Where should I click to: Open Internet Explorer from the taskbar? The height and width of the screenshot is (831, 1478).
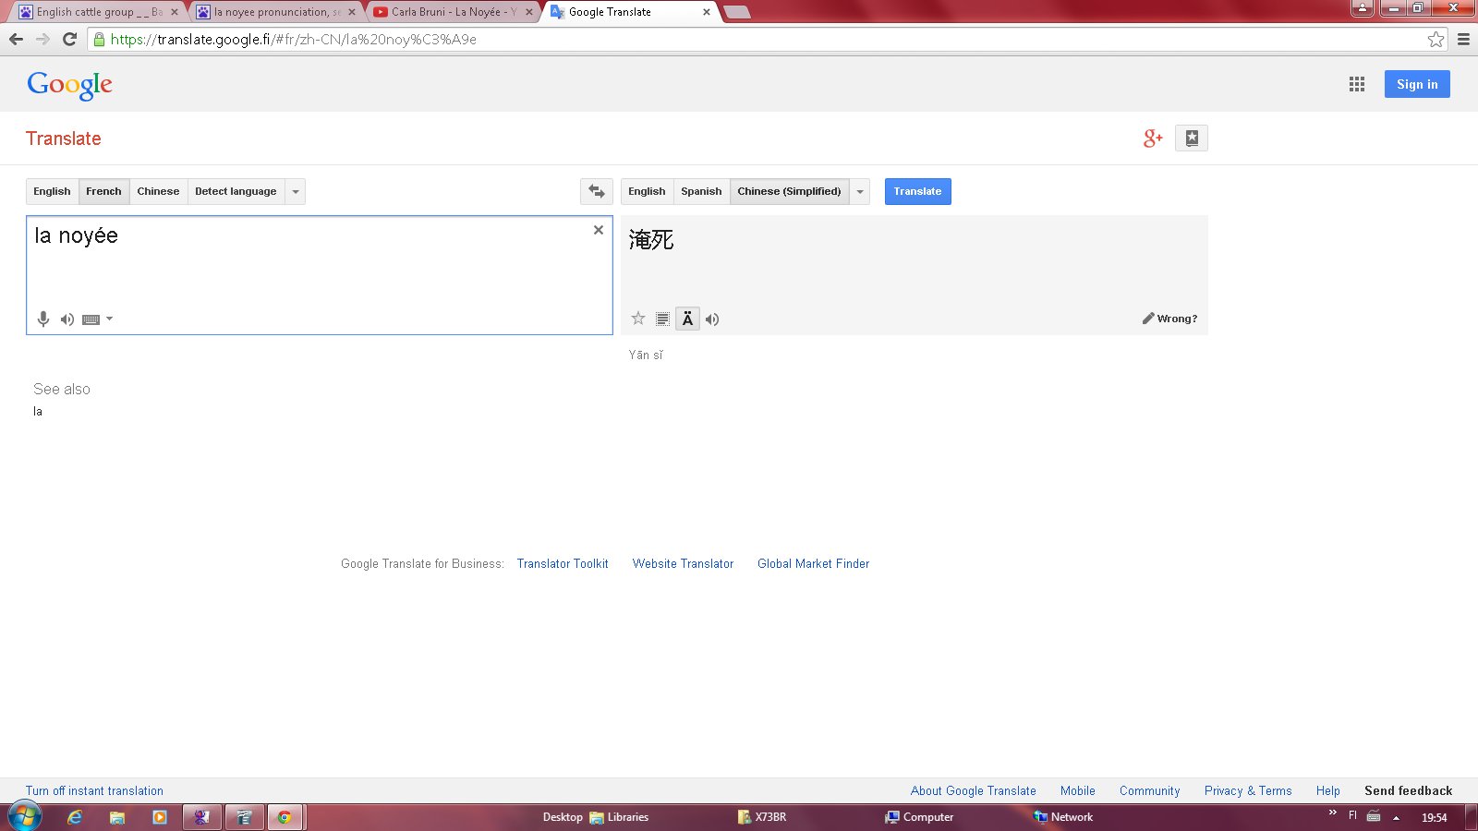pyautogui.click(x=75, y=817)
